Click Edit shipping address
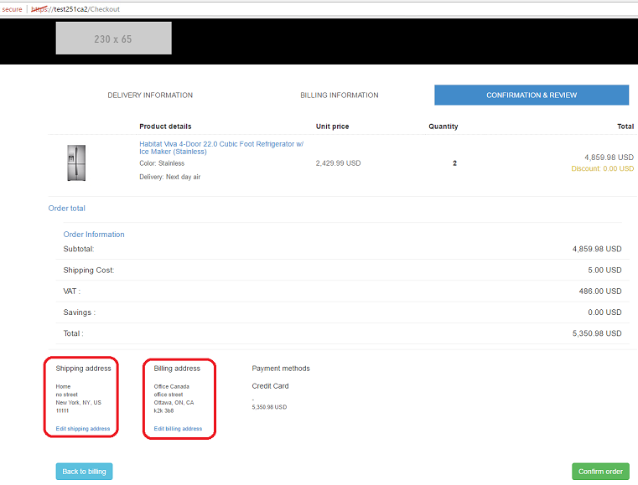 click(83, 429)
